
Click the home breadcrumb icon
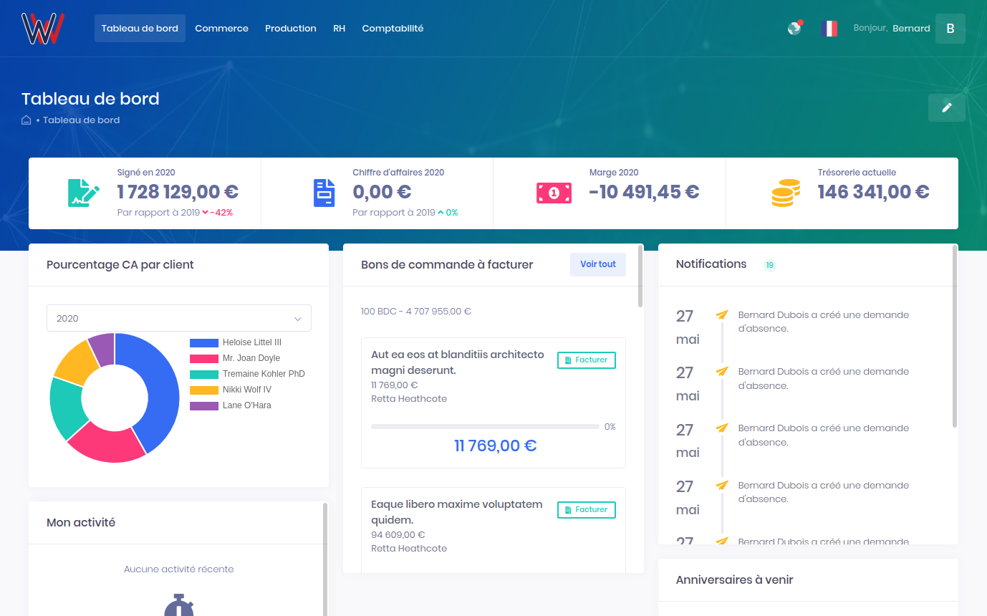click(x=27, y=120)
